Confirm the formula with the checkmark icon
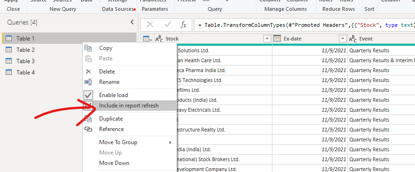The image size is (415, 172). (x=168, y=25)
